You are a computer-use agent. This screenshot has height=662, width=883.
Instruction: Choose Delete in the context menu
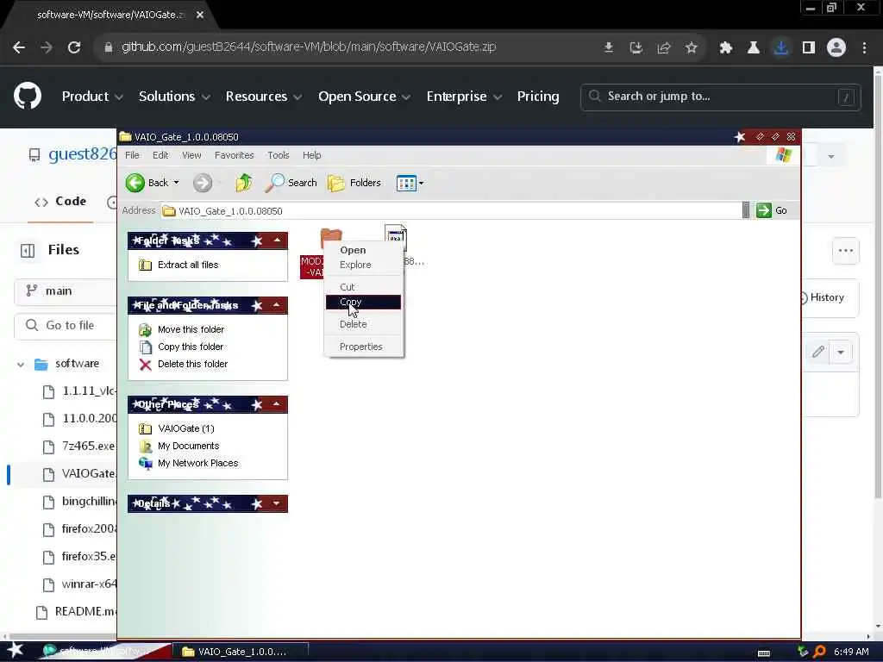pyautogui.click(x=363, y=324)
